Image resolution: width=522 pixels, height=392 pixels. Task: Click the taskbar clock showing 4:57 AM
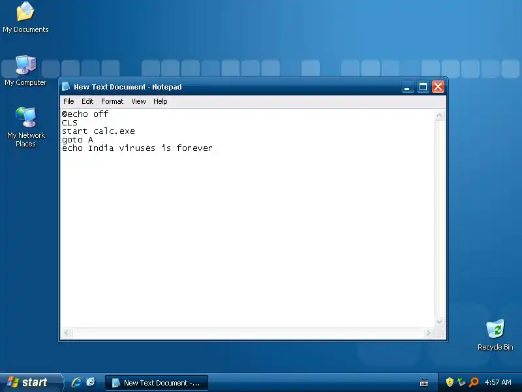point(498,382)
